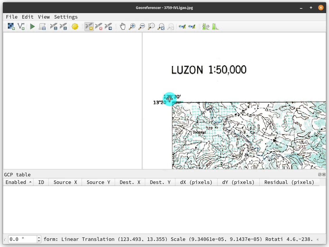Click the rotation angle input field
Screen dimensions: 329x247
tap(23, 239)
